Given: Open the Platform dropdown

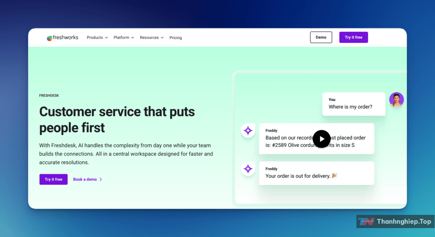Looking at the screenshot, I should coord(124,37).
